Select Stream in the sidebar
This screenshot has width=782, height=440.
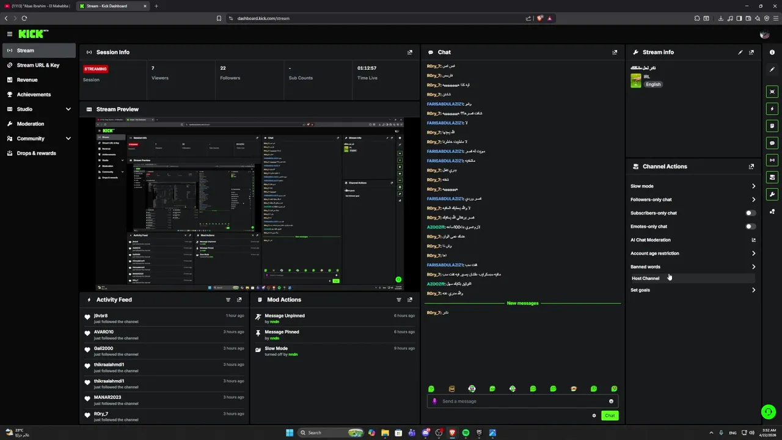coord(39,51)
